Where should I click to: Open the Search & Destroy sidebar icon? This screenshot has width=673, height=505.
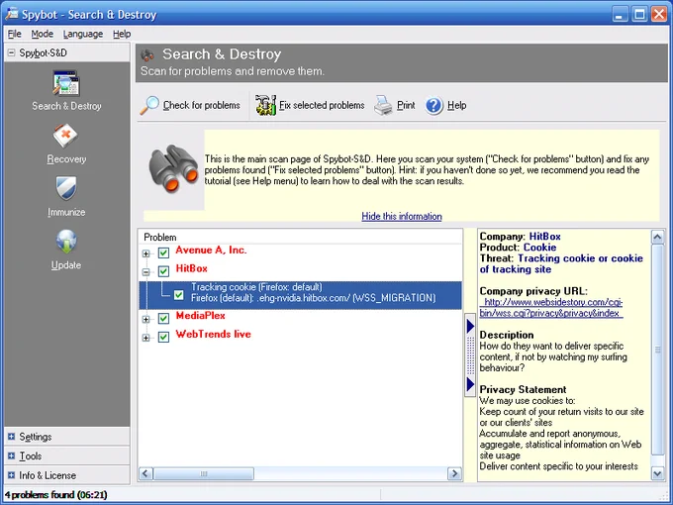pos(65,83)
